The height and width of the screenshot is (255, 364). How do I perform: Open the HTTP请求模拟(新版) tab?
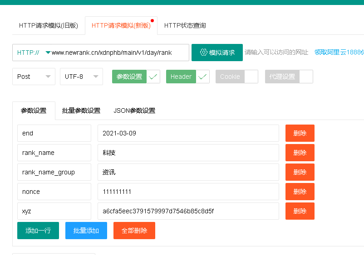(121, 25)
